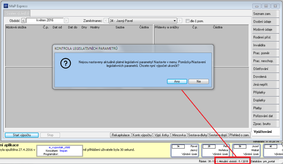Decline dialog with Ne button
283x164 pixels.
click(x=198, y=81)
